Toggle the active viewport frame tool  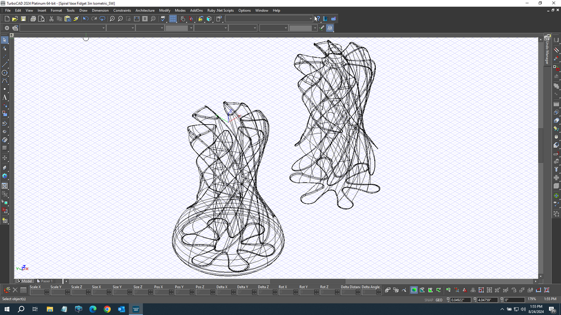tap(4, 186)
